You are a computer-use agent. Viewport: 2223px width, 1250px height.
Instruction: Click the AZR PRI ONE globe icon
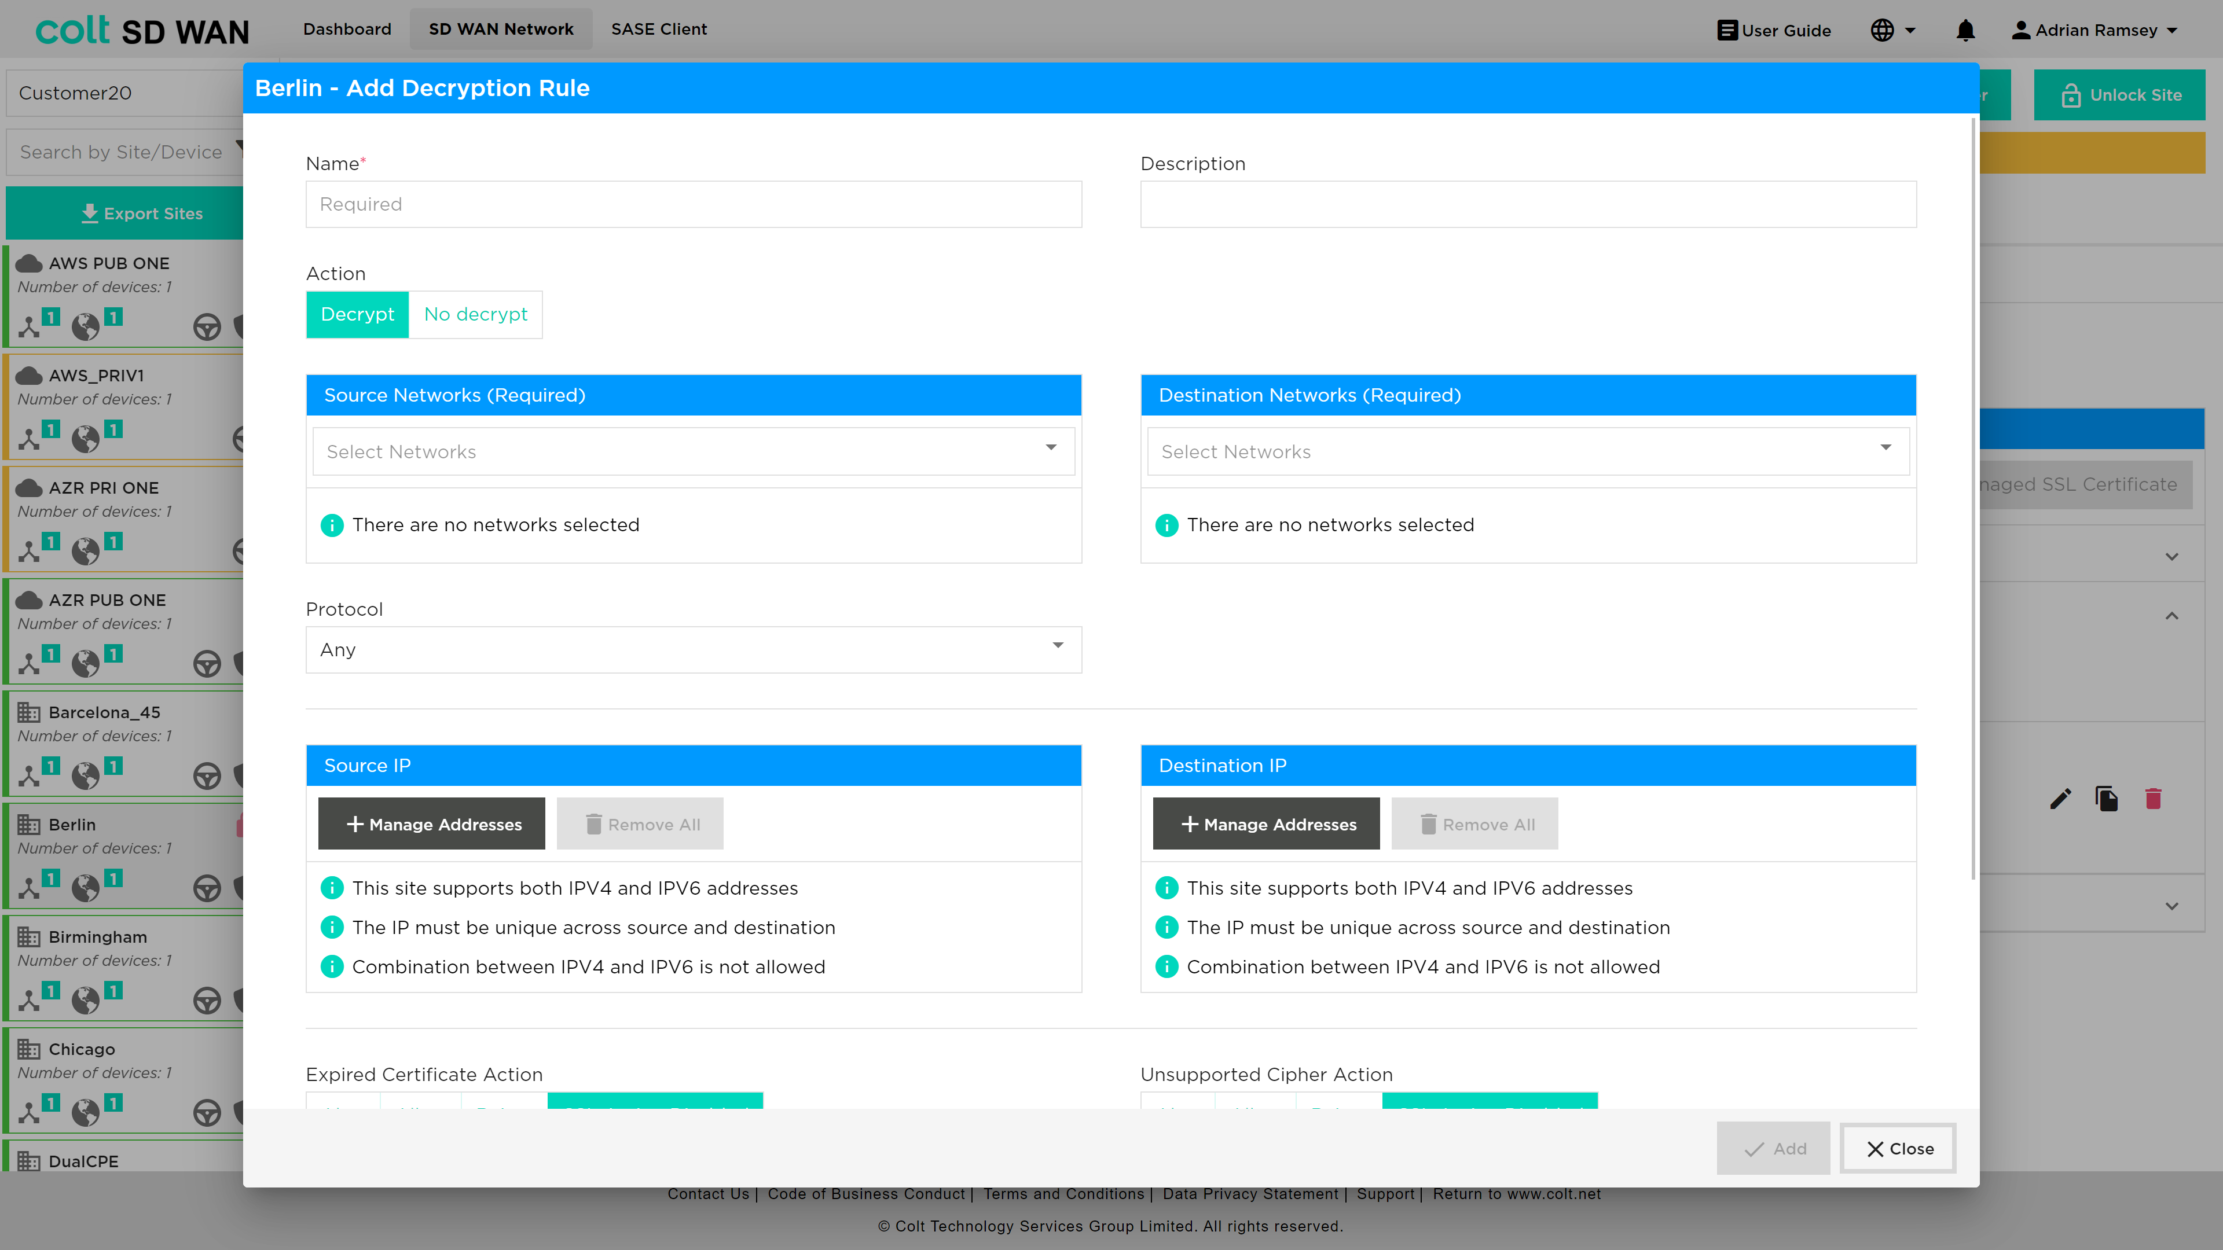(86, 550)
